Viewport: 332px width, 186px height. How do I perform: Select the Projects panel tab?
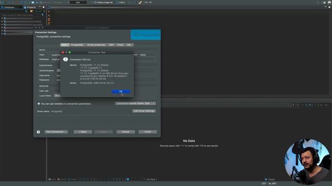tap(30, 7)
